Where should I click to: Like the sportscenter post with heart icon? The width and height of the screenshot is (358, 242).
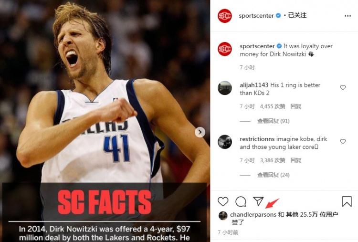pyautogui.click(x=223, y=201)
